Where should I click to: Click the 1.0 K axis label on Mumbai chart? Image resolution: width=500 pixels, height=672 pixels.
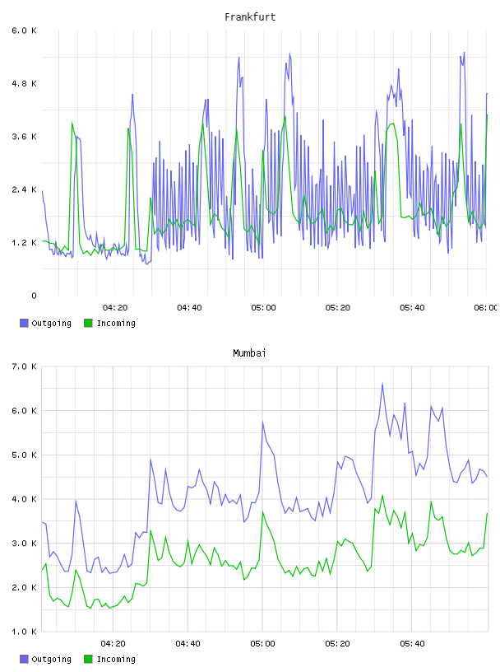pyautogui.click(x=25, y=632)
